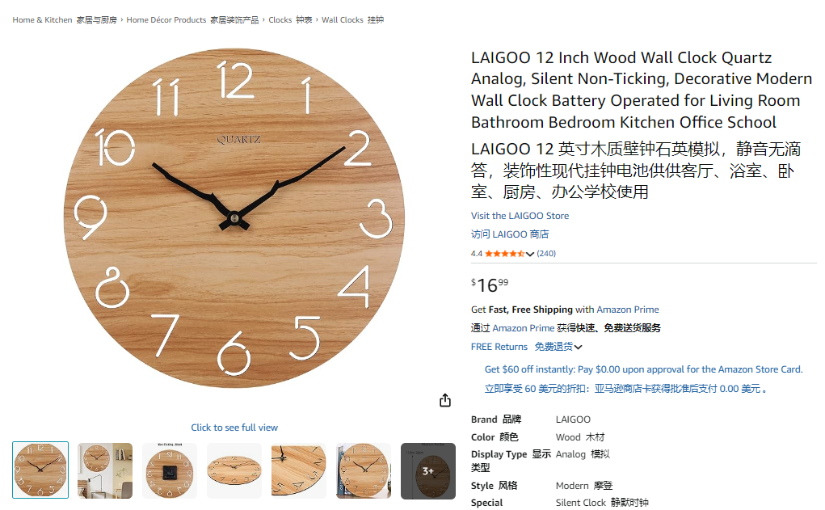Select the tilted flat clock thumbnail
The width and height of the screenshot is (825, 510).
[x=234, y=470]
